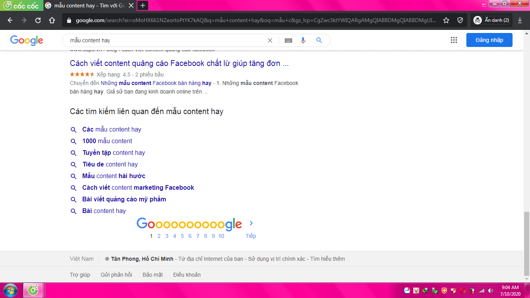The image size is (530, 298).
Task: Open the Cách viết content quảng cáo Facebook result
Action: click(x=179, y=63)
